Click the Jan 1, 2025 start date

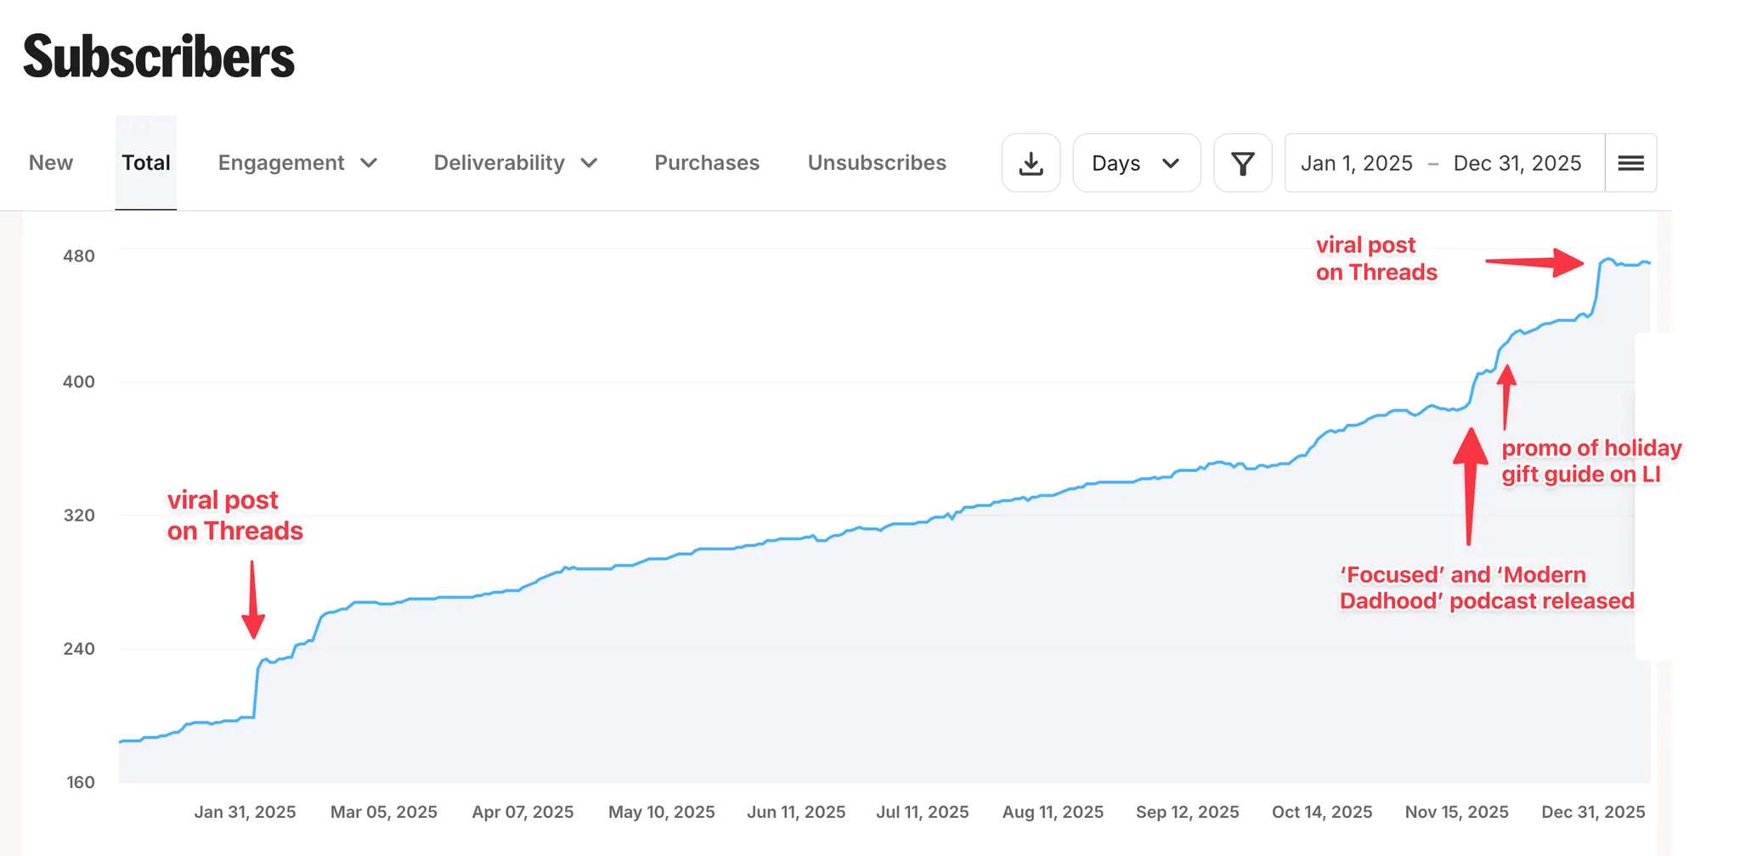pos(1356,163)
